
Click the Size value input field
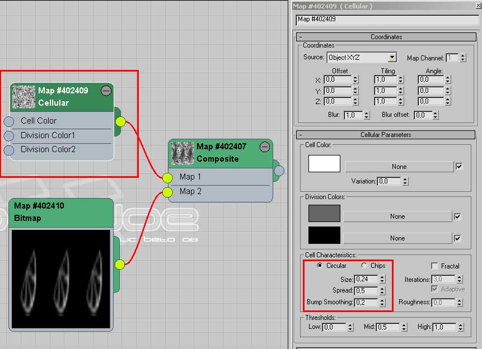point(366,279)
